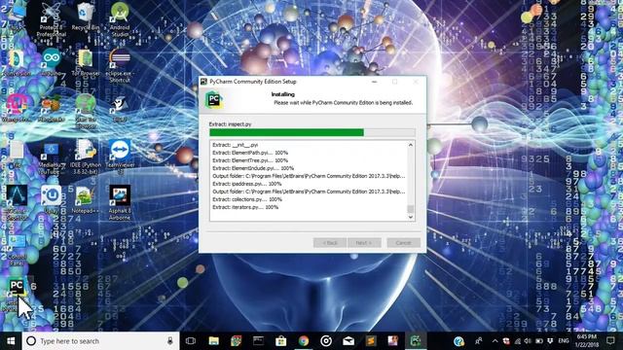623x350 pixels.
Task: Select the "Extract: ElementInclude.pyi" log line
Action: 253,168
